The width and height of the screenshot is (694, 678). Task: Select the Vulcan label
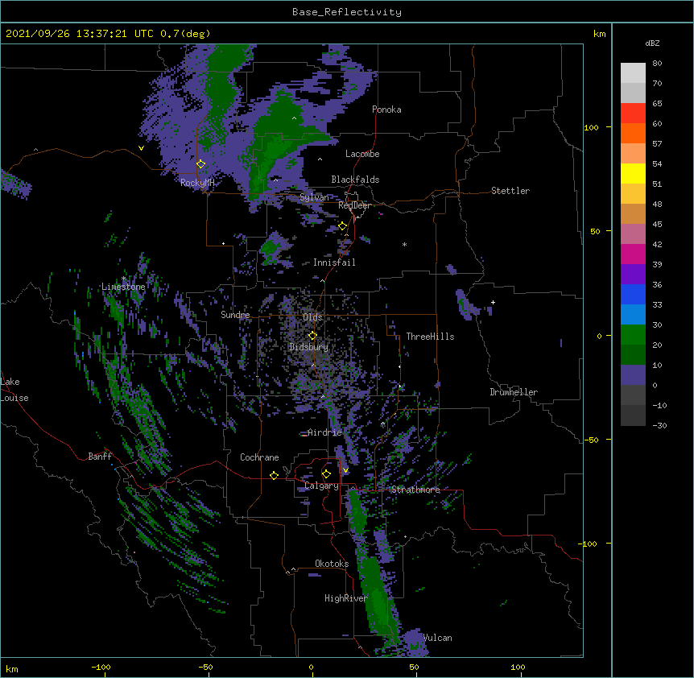437,638
